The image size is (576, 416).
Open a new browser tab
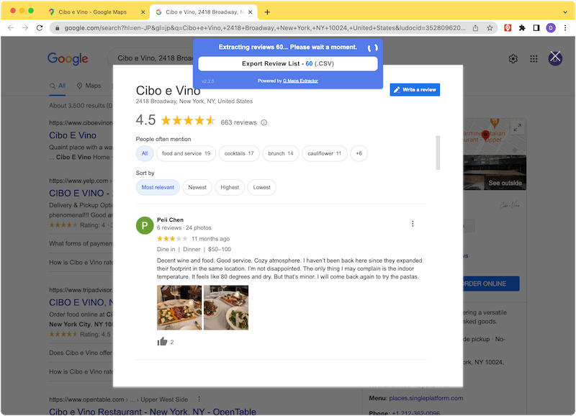[x=267, y=12]
